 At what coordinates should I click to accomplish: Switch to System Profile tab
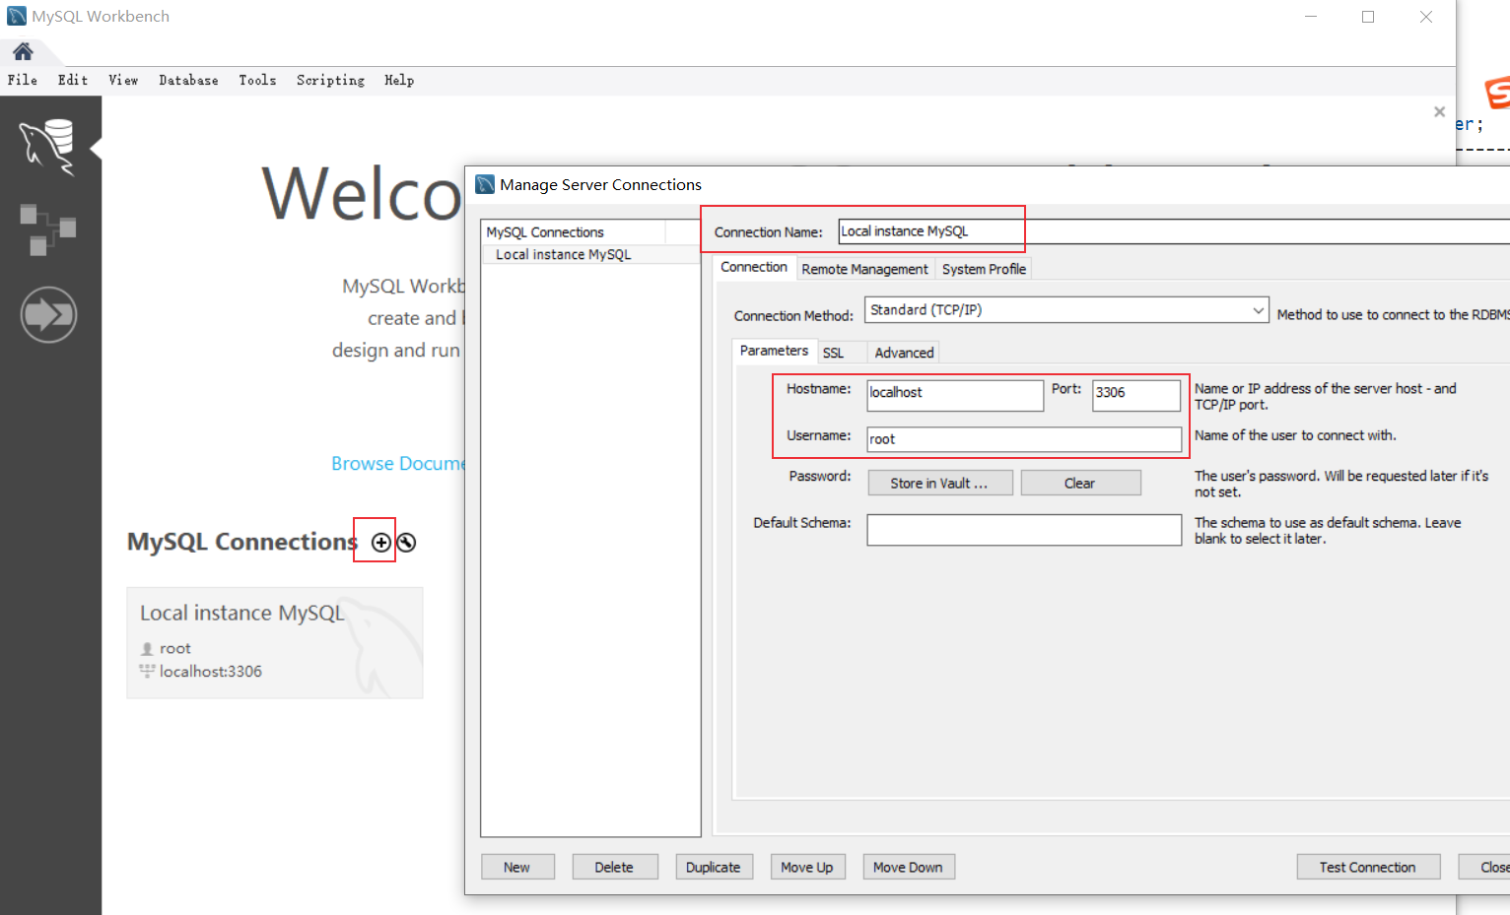coord(984,269)
